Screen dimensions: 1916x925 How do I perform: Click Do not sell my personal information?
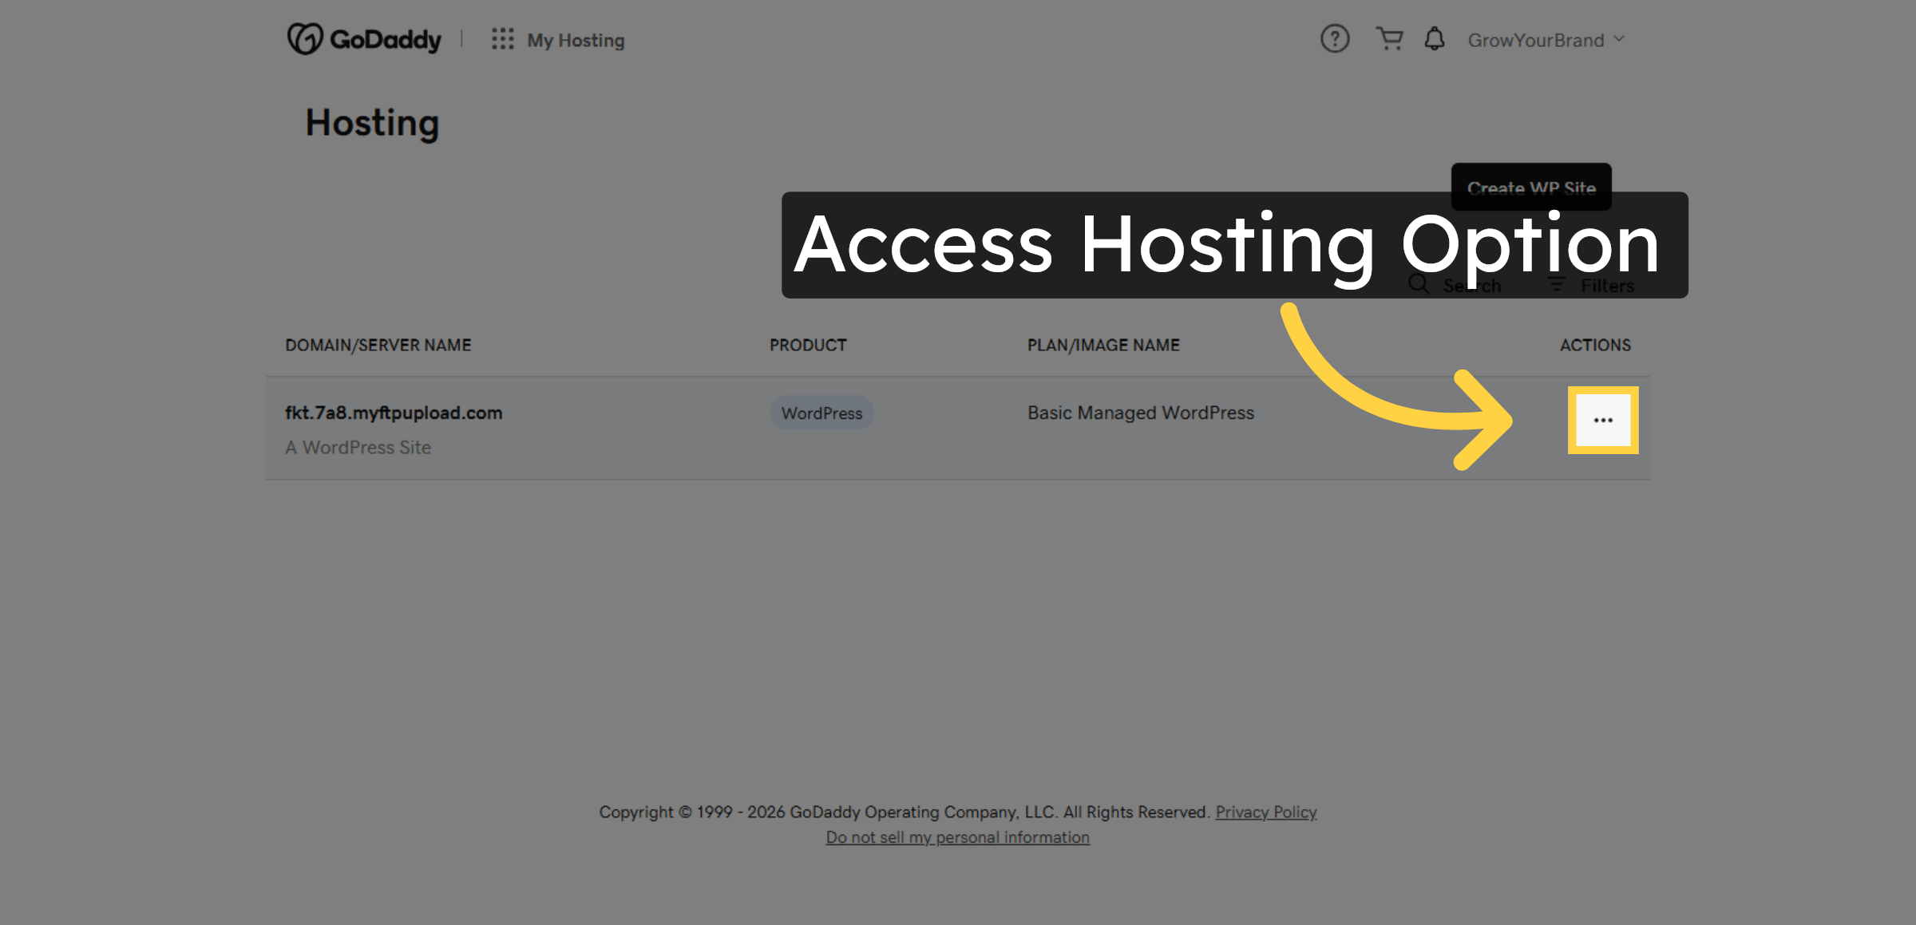(x=957, y=836)
